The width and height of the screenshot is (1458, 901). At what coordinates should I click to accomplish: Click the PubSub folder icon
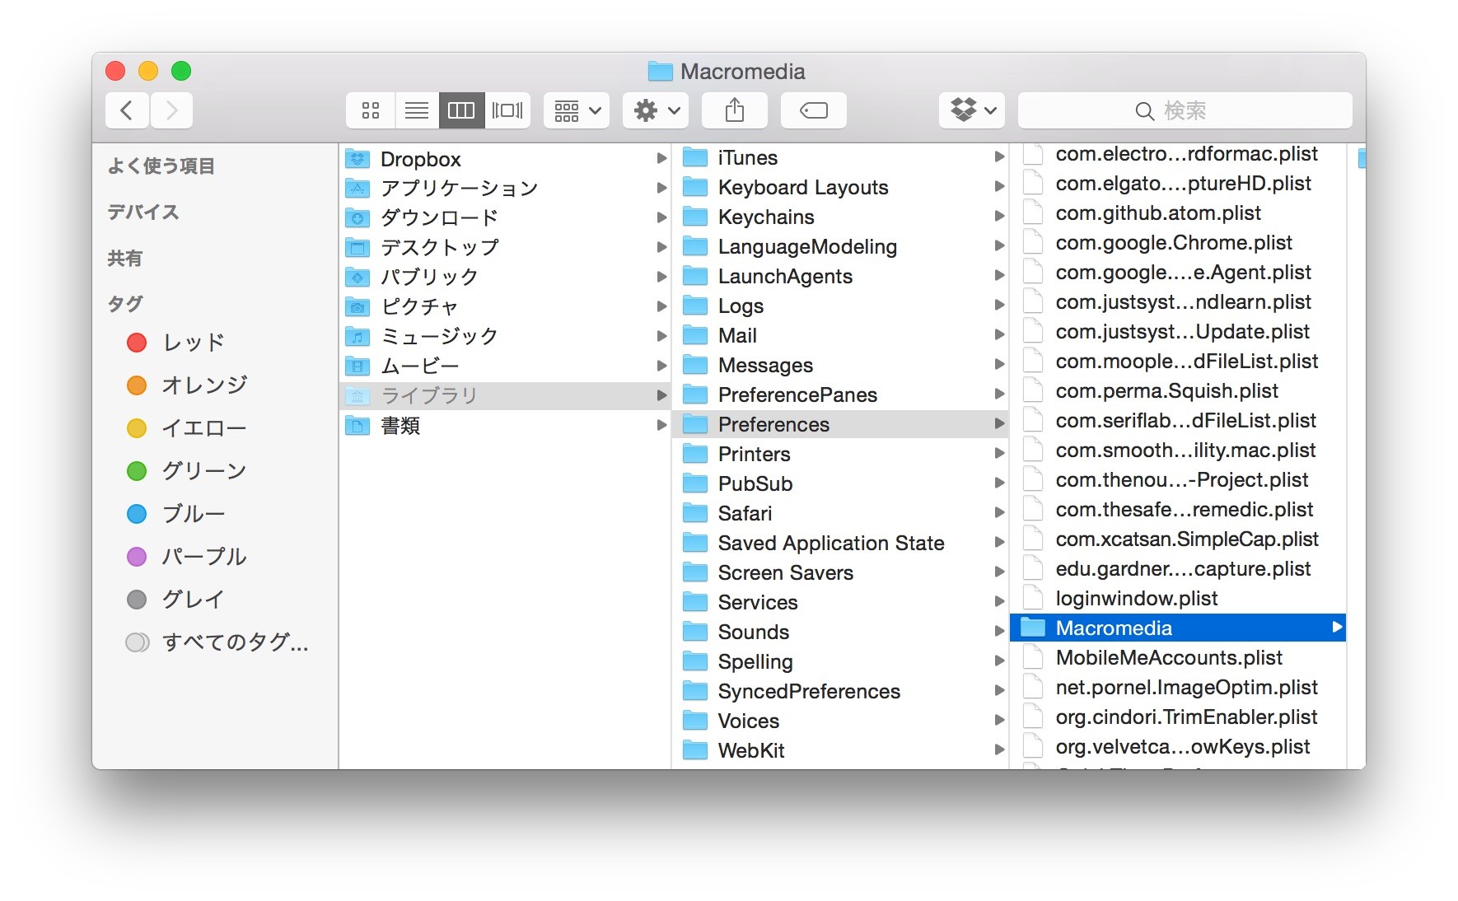click(695, 483)
